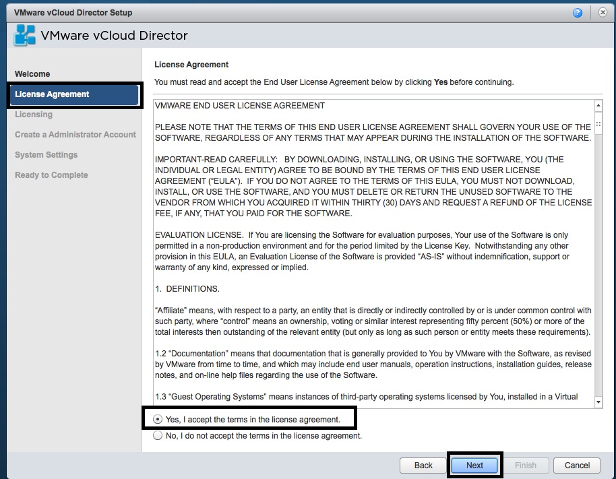Select 'Yes, I accept the terms' option
Screen dimensions: 616x479
(x=158, y=419)
